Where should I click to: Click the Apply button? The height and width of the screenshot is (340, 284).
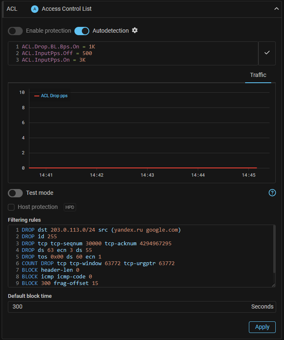click(x=262, y=327)
